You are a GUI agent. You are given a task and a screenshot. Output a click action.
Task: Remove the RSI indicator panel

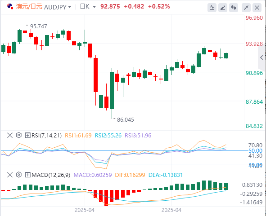tap(10, 136)
